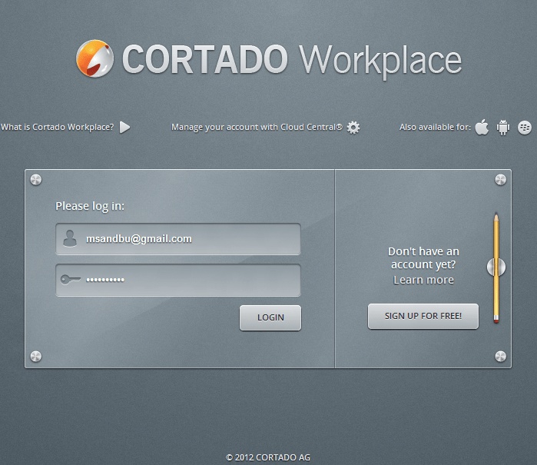
Task: Select the BlackBerry platform icon
Action: click(525, 128)
